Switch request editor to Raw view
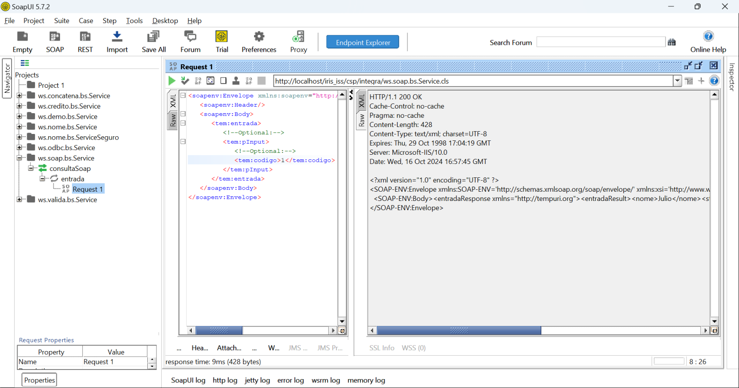 tap(173, 121)
